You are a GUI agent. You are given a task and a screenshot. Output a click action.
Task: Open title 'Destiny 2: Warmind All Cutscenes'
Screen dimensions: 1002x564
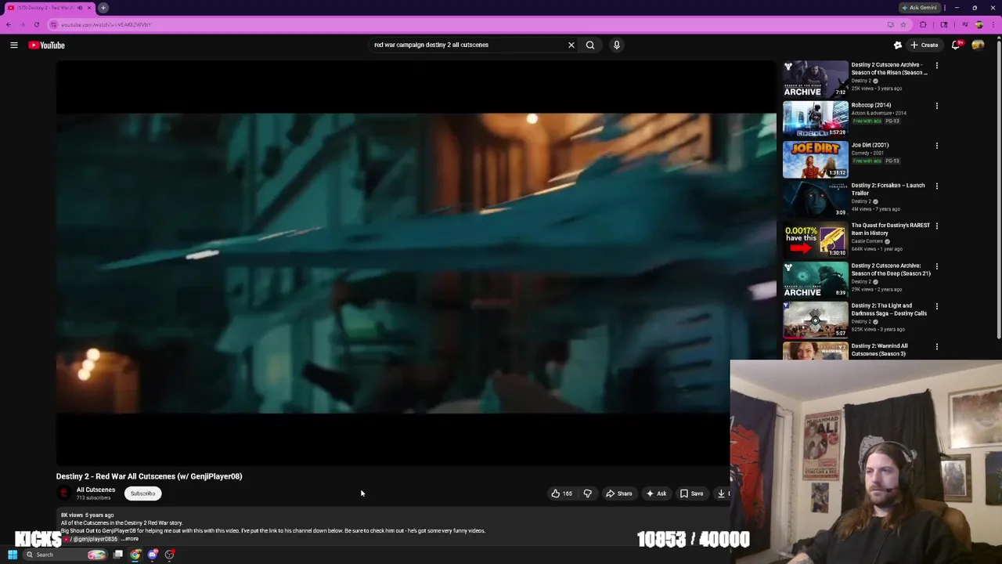(x=880, y=349)
